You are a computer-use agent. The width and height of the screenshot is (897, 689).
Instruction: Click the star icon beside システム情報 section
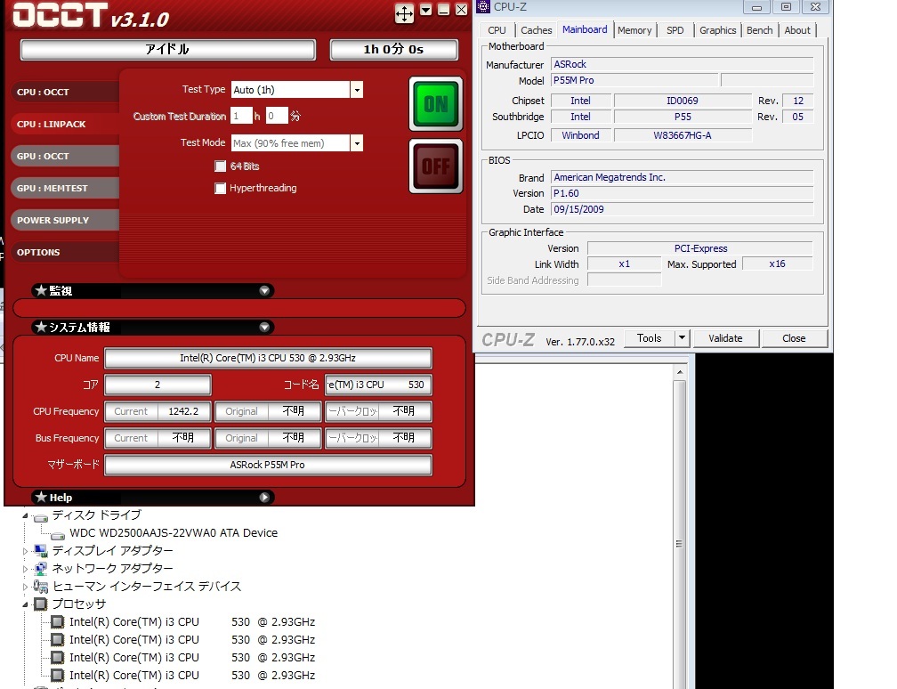point(41,327)
